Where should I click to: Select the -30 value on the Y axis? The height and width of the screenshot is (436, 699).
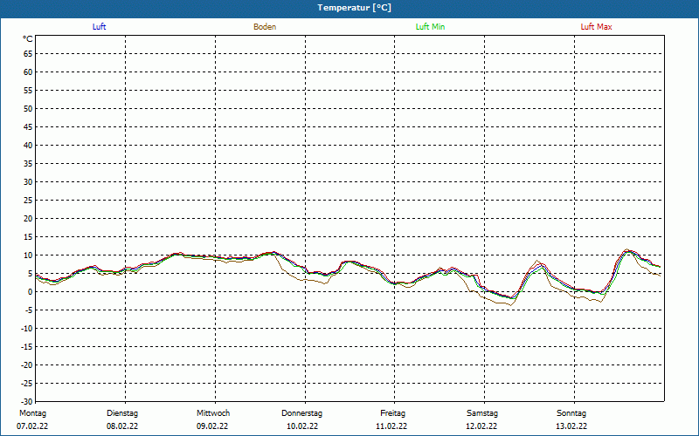click(x=27, y=401)
